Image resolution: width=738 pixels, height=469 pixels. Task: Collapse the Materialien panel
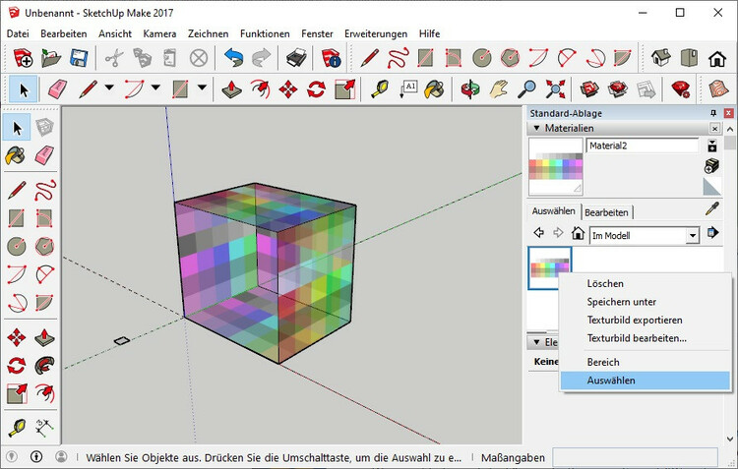click(x=536, y=128)
